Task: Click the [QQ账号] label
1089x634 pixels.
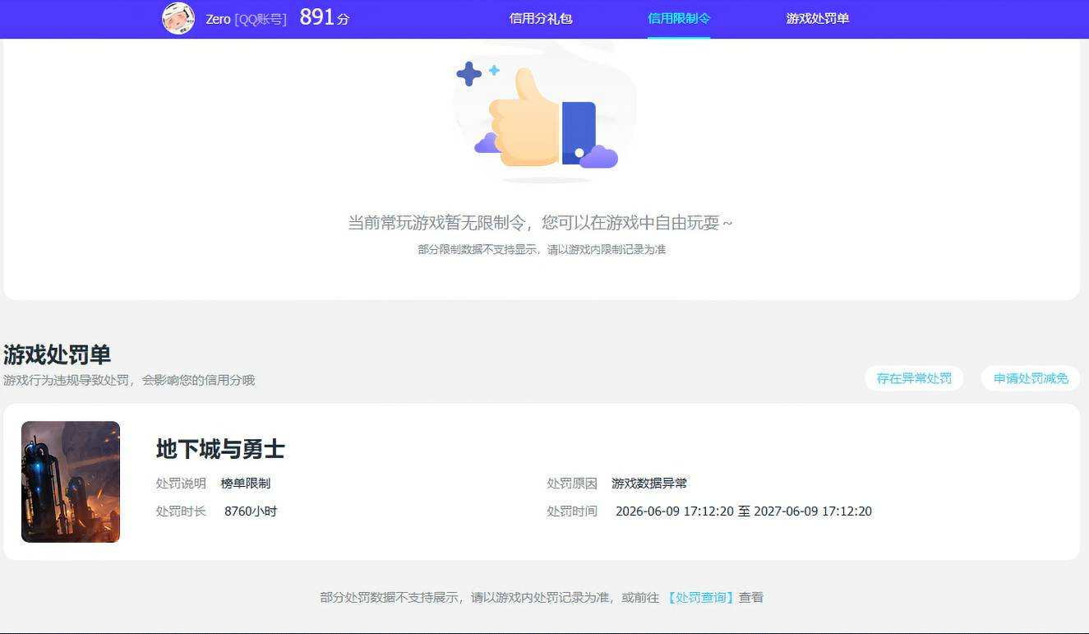Action: pyautogui.click(x=261, y=19)
